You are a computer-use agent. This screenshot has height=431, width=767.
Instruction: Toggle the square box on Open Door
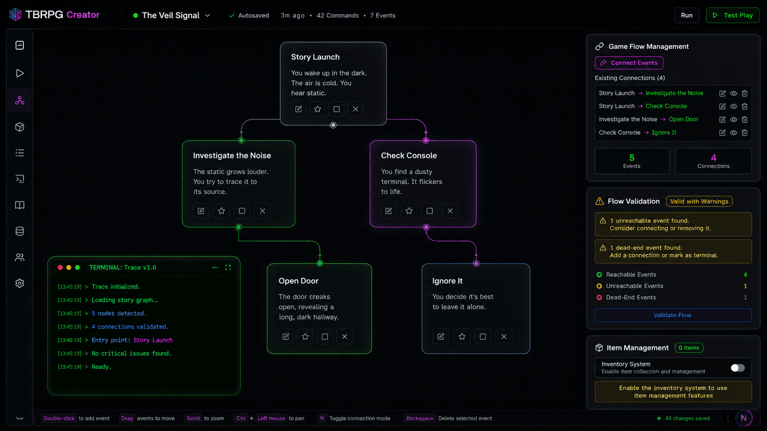click(x=325, y=337)
